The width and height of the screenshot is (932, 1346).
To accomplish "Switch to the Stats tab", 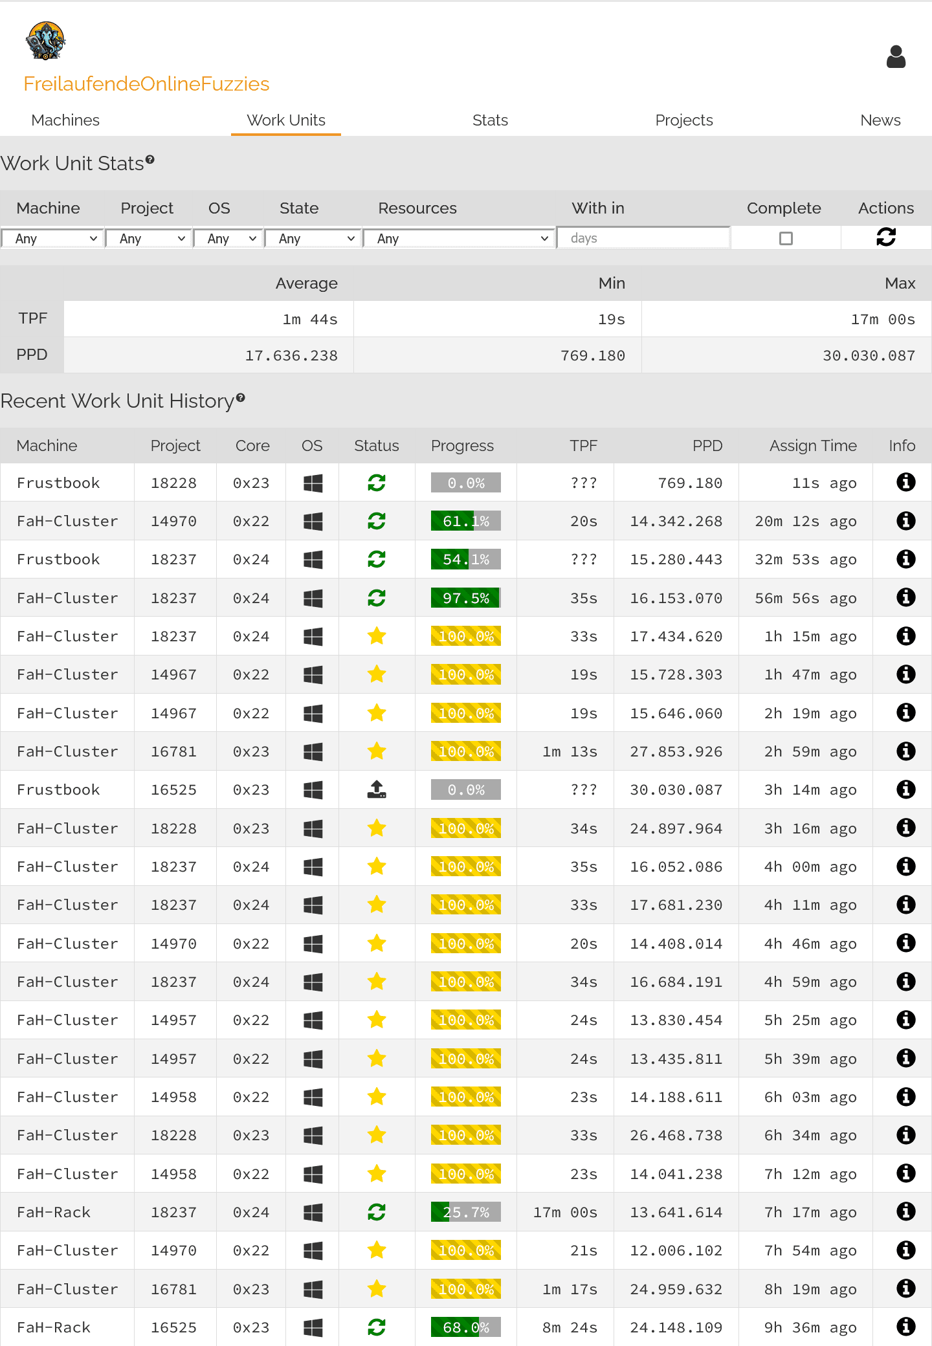I will (490, 120).
